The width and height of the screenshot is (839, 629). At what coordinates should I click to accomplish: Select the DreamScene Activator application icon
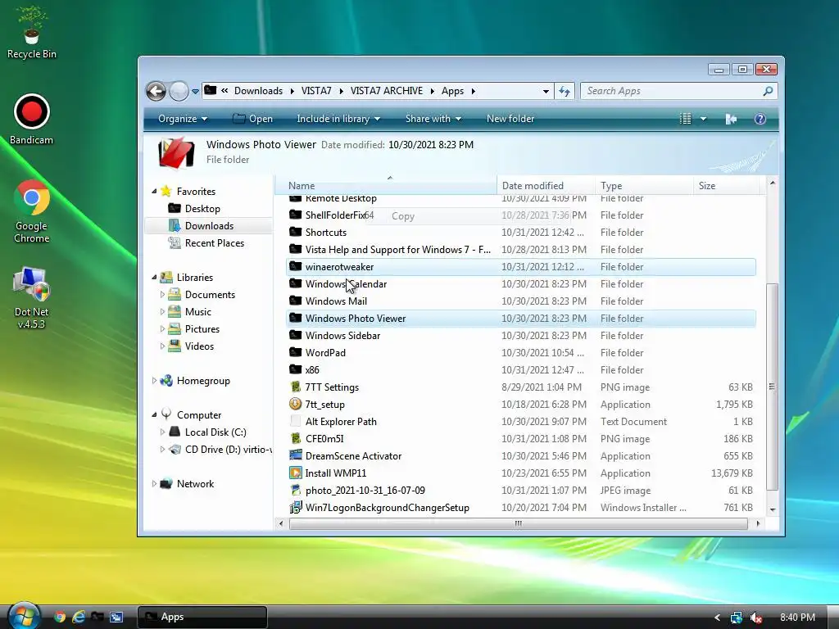click(295, 455)
